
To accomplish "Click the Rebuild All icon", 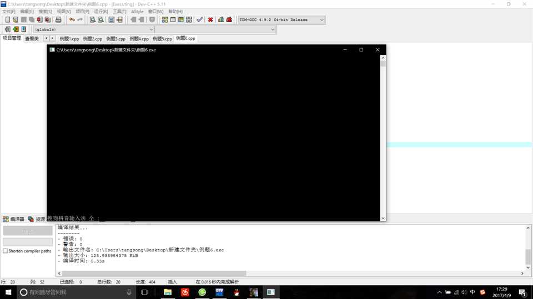I will [189, 20].
